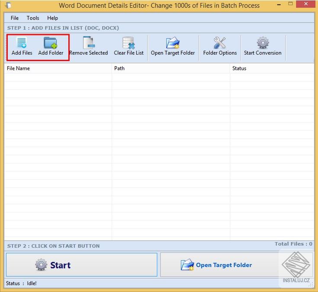Click the Status column header
This screenshot has height=292, width=318.
pyautogui.click(x=272, y=68)
